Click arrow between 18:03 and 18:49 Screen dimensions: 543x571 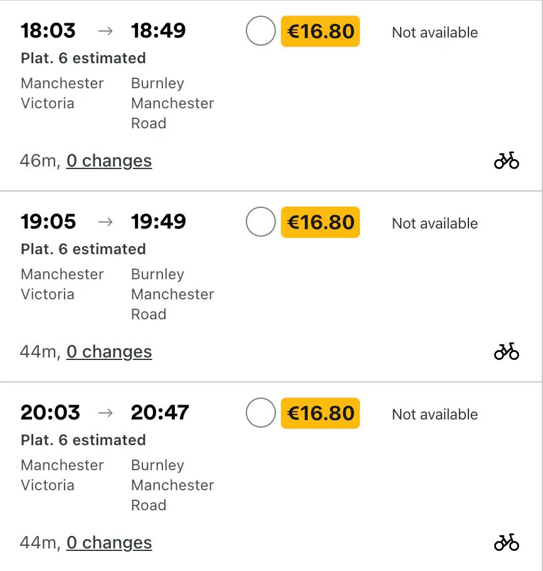[x=105, y=31]
